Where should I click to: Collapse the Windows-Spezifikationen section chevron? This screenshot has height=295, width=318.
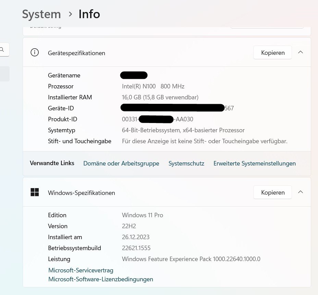pyautogui.click(x=301, y=192)
